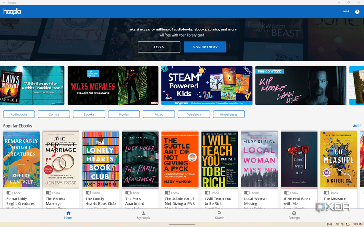Screen dimensions: 364x227
Task: Click the 3:09 PM clock in taskbar
Action: tap(358, 224)
